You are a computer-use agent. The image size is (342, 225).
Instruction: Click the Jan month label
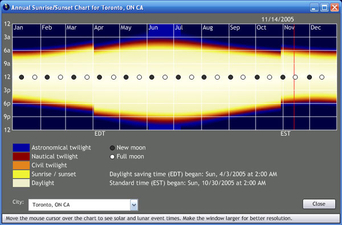point(18,28)
